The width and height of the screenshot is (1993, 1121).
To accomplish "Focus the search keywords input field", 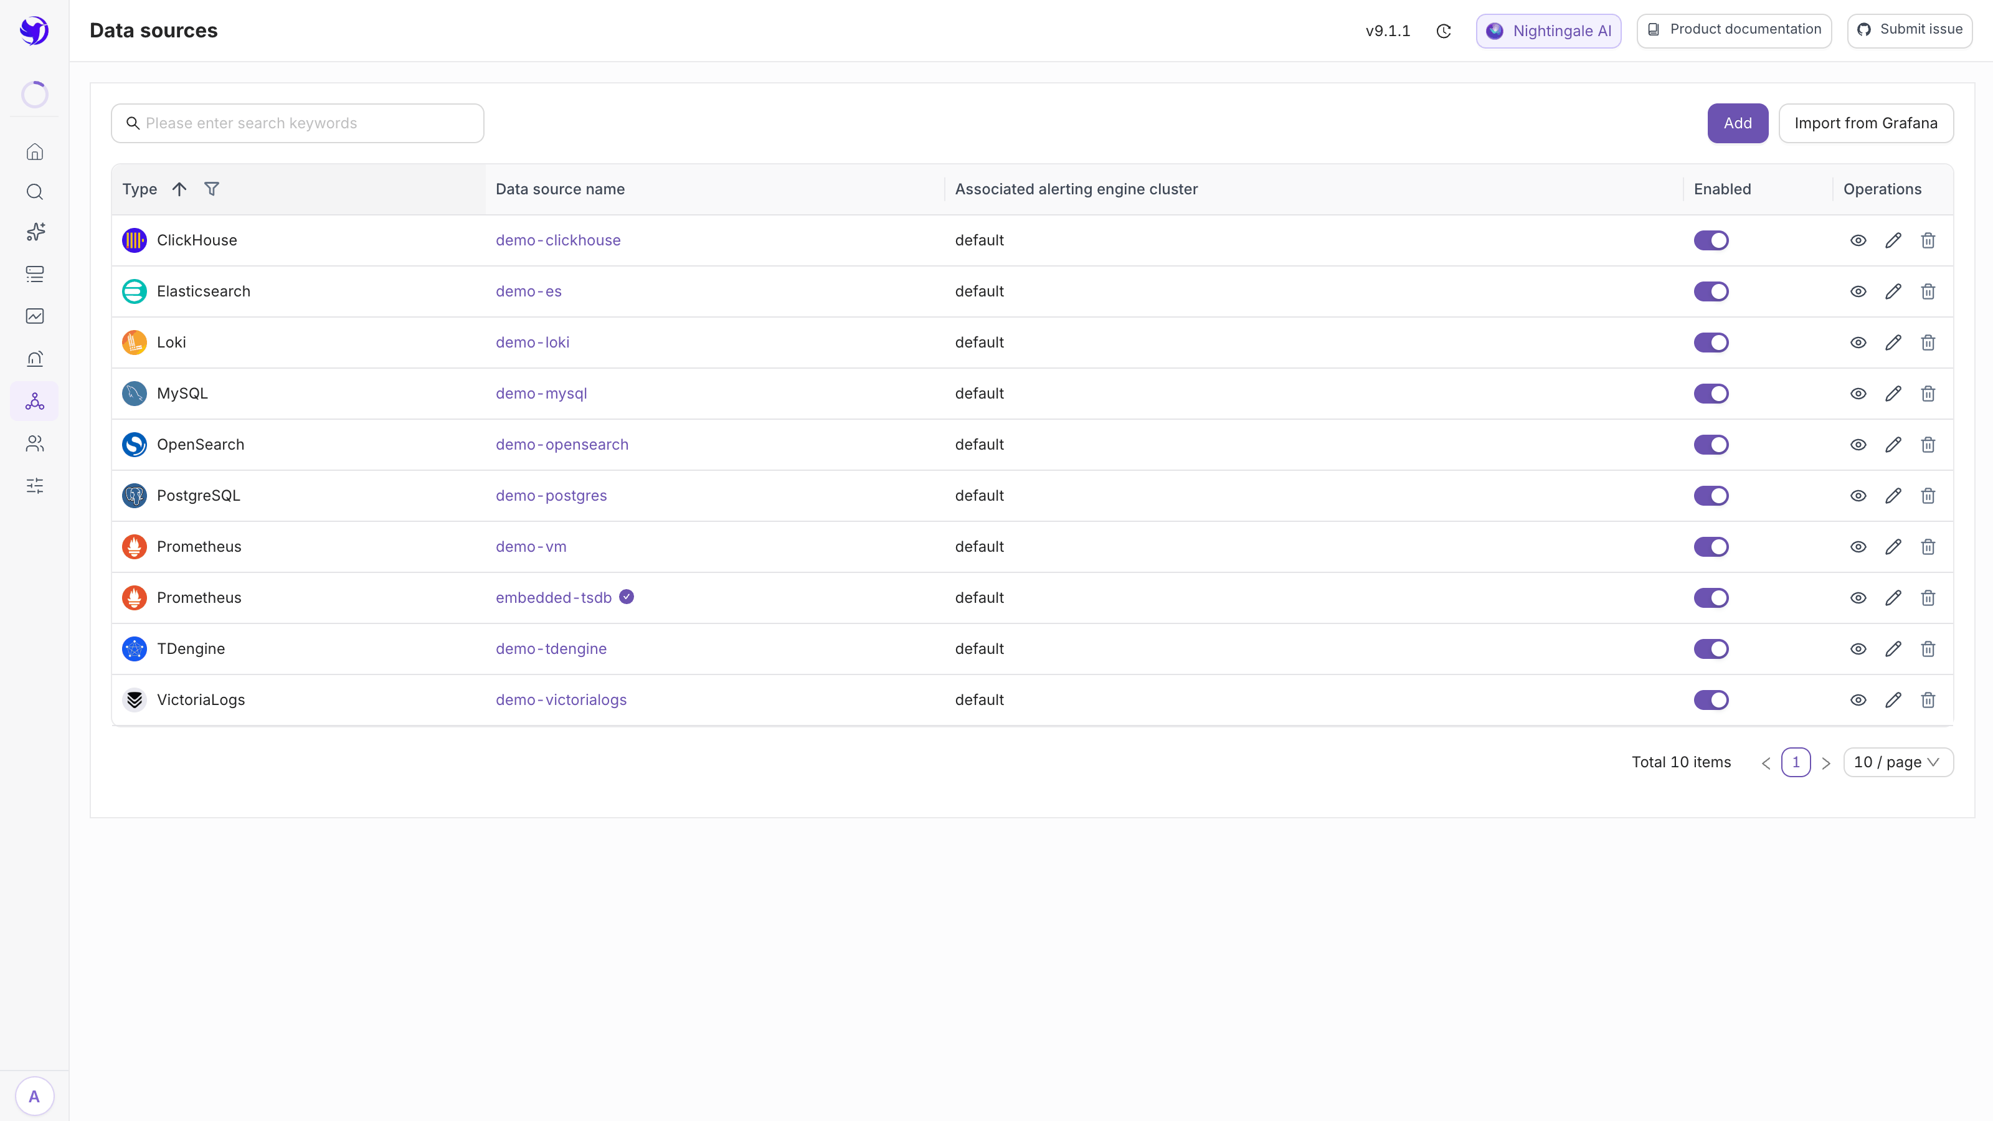I will pyautogui.click(x=297, y=123).
